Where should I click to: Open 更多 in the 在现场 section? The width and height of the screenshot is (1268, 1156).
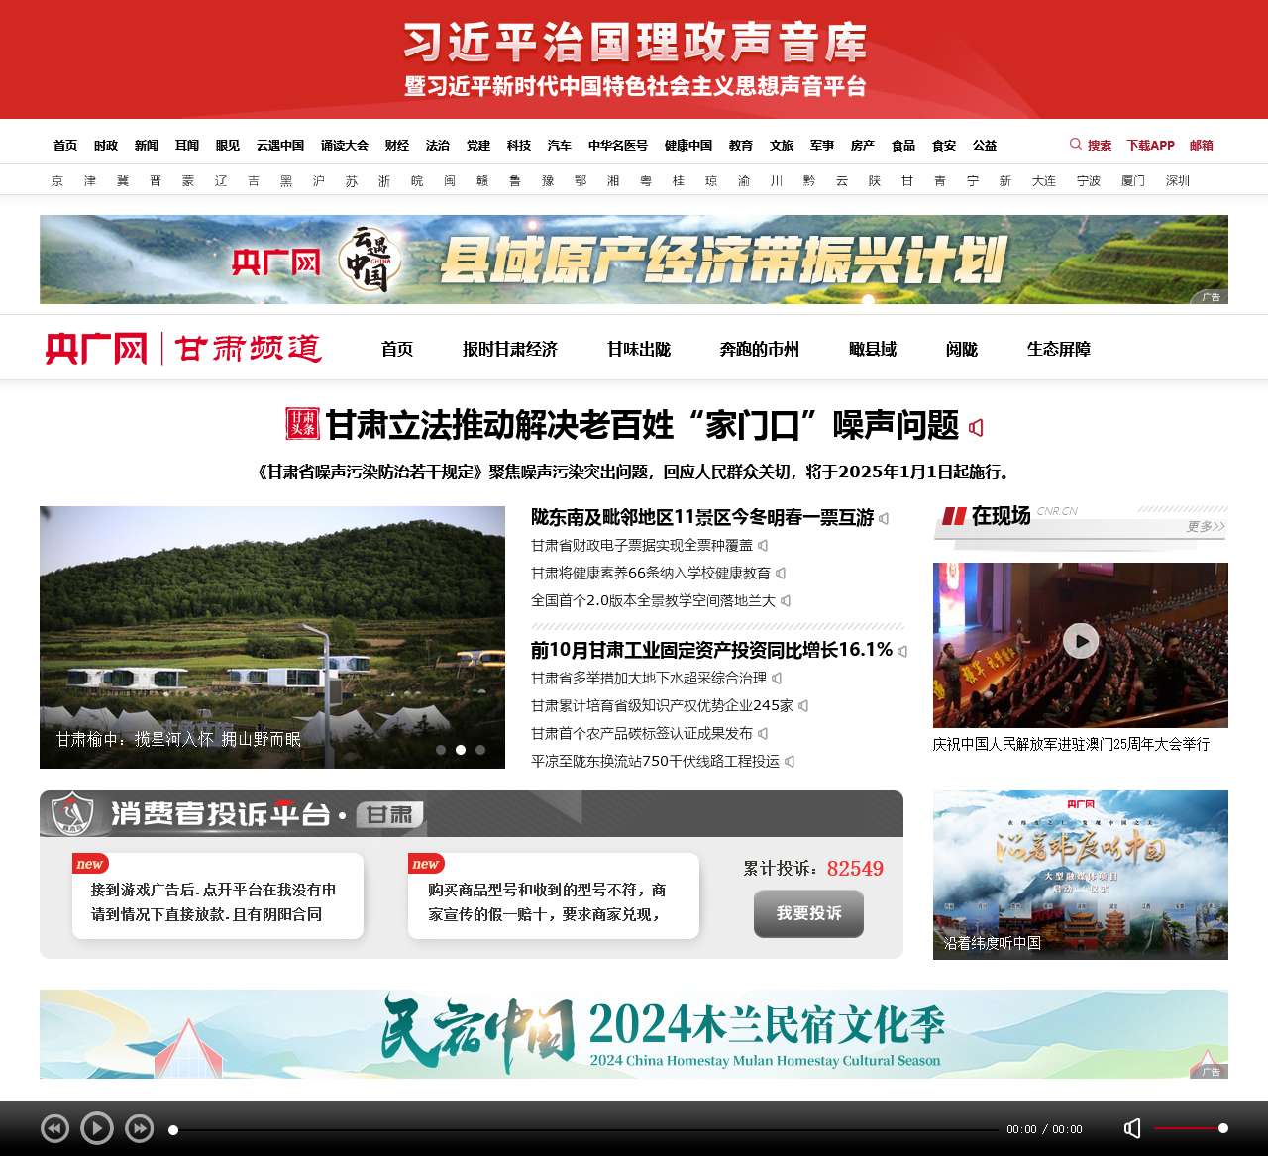click(1206, 526)
